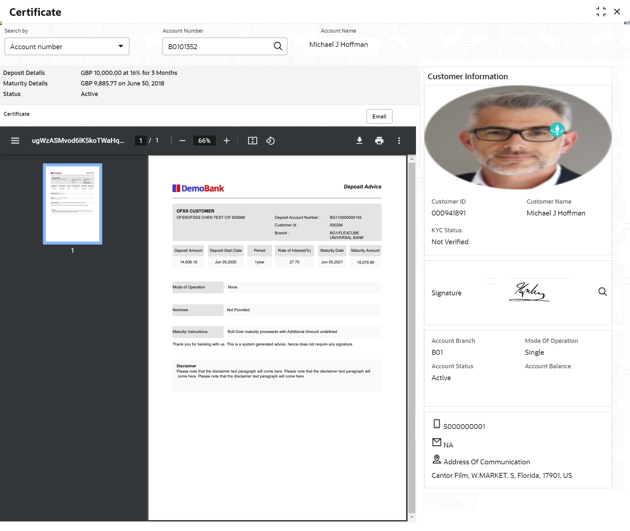Image resolution: width=630 pixels, height=531 pixels.
Task: Click the PDF page number box
Action: [141, 141]
